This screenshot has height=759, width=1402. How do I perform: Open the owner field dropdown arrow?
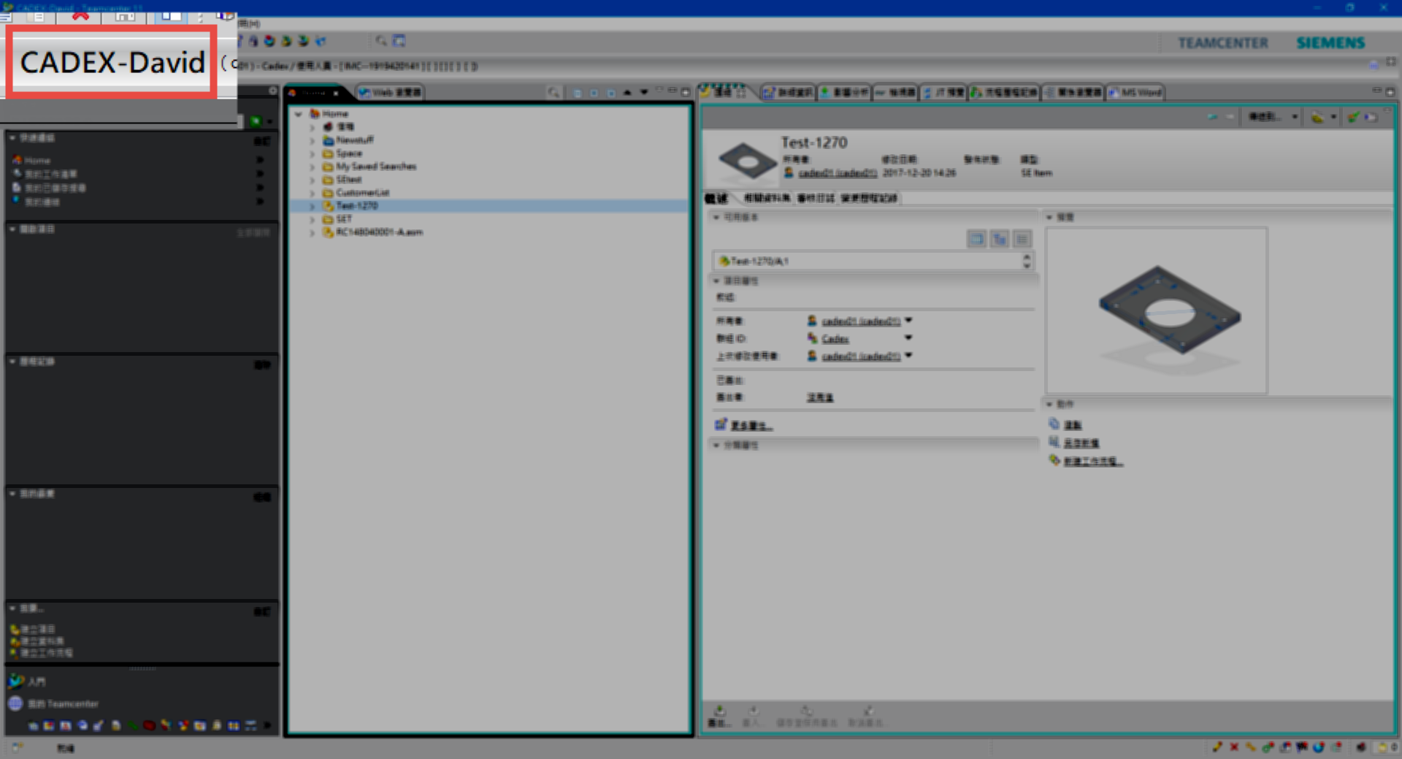(x=908, y=321)
